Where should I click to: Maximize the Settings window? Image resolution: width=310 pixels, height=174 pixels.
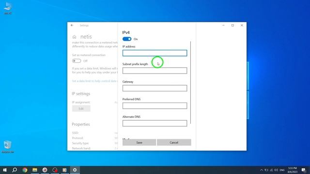[232, 25]
